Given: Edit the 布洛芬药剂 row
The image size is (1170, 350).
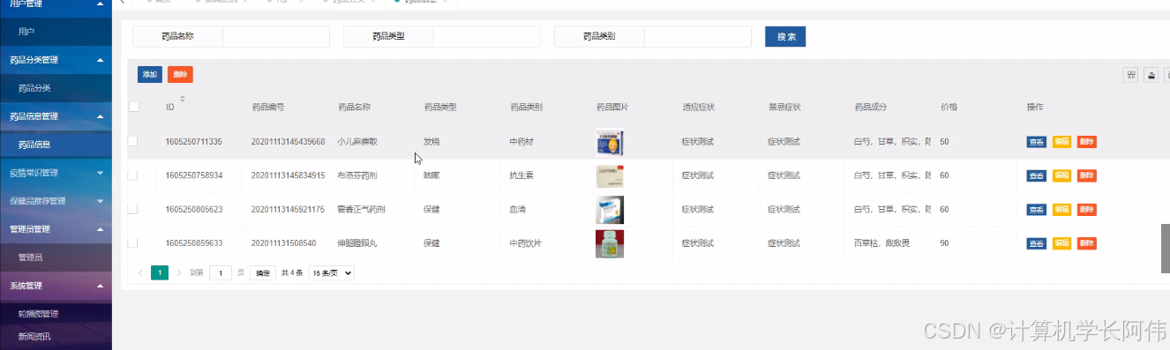Looking at the screenshot, I should click(x=1061, y=175).
